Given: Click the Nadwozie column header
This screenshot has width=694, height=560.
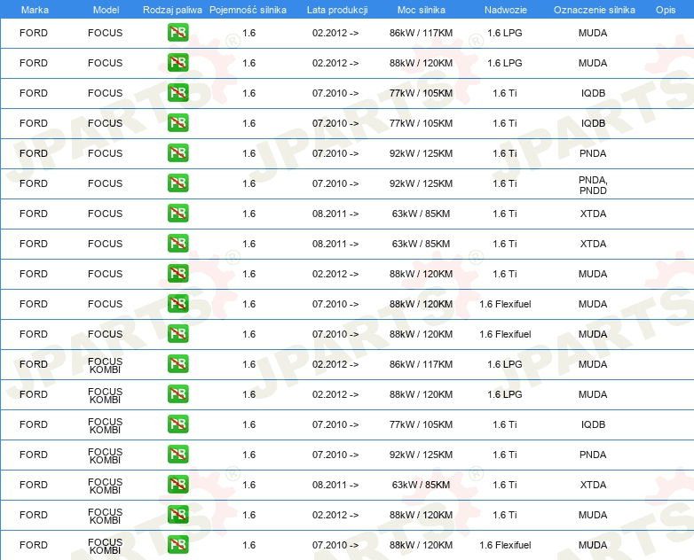Looking at the screenshot, I should click(506, 10).
